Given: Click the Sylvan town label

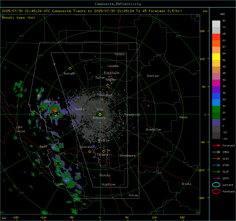Looking at the screenshot, I should click(100, 78).
